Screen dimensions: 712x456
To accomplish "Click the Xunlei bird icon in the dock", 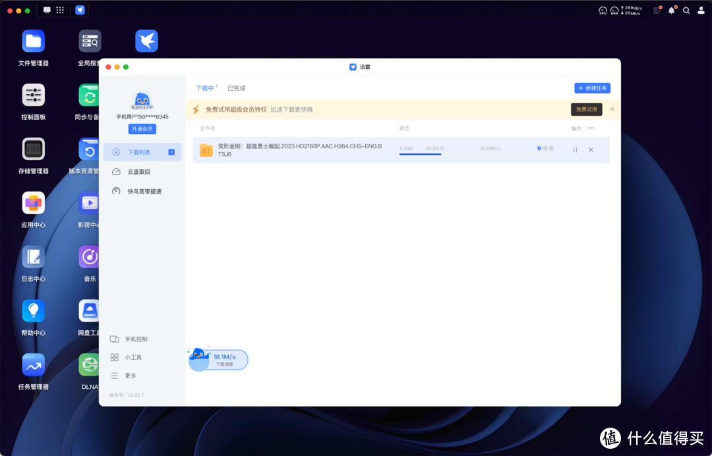I will click(x=80, y=10).
